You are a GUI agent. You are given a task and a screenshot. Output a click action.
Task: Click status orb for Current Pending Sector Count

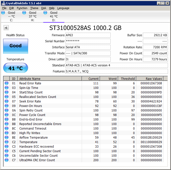point(7,151)
